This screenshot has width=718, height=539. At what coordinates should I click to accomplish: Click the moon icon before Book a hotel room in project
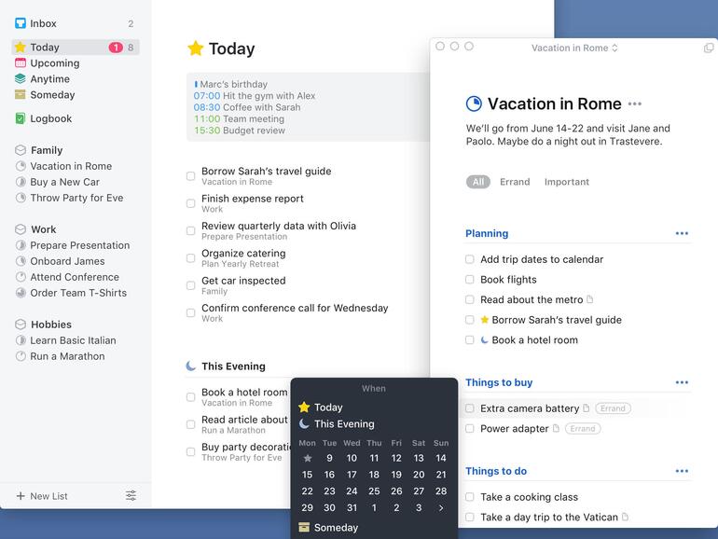click(485, 339)
